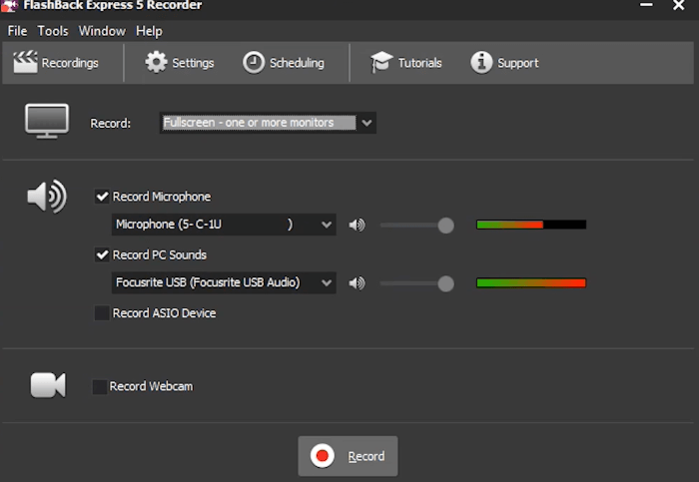
Task: Open the Scheduling clock icon
Action: 254,62
